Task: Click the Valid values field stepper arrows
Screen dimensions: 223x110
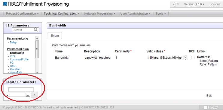Action: pyautogui.click(x=186, y=58)
